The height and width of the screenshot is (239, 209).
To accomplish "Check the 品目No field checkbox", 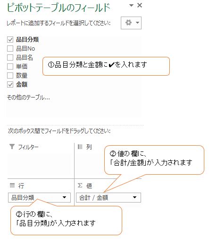I will [10, 48].
